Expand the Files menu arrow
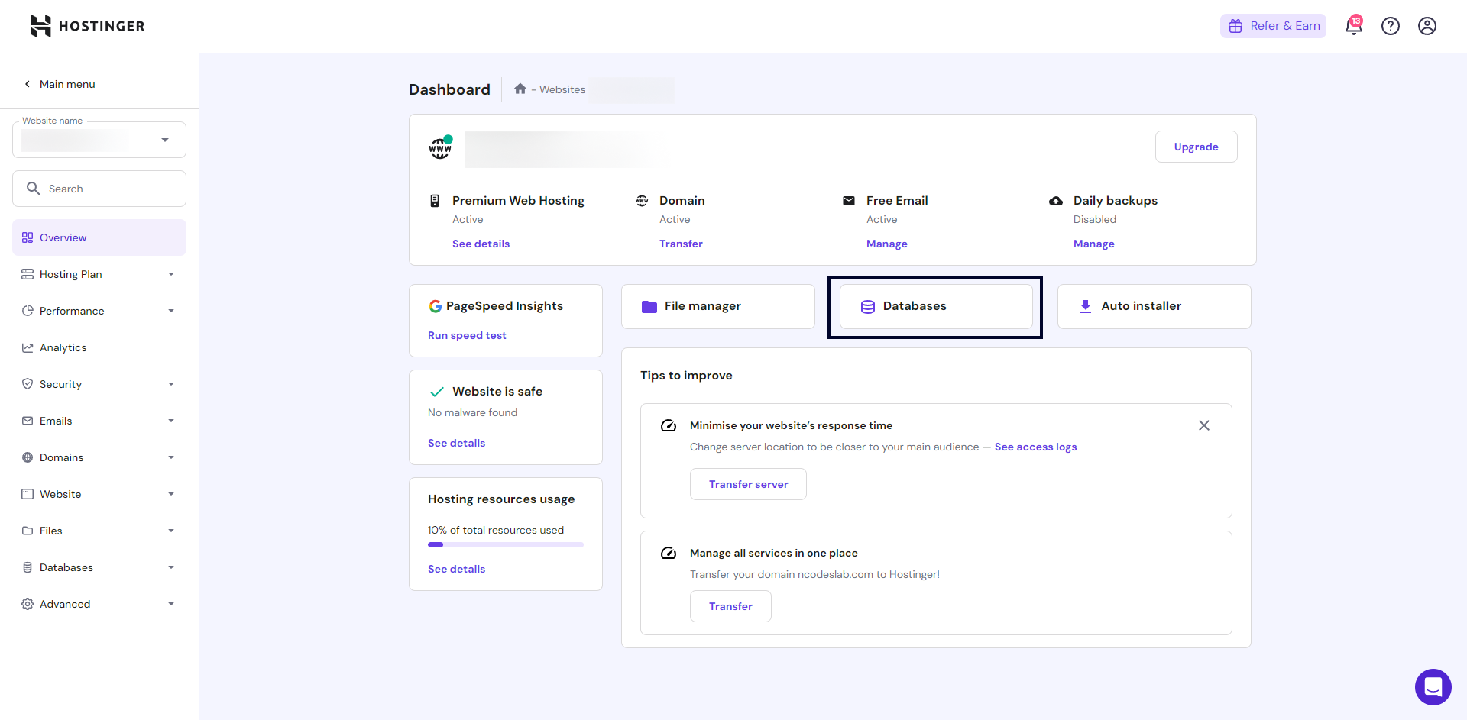 click(x=171, y=531)
